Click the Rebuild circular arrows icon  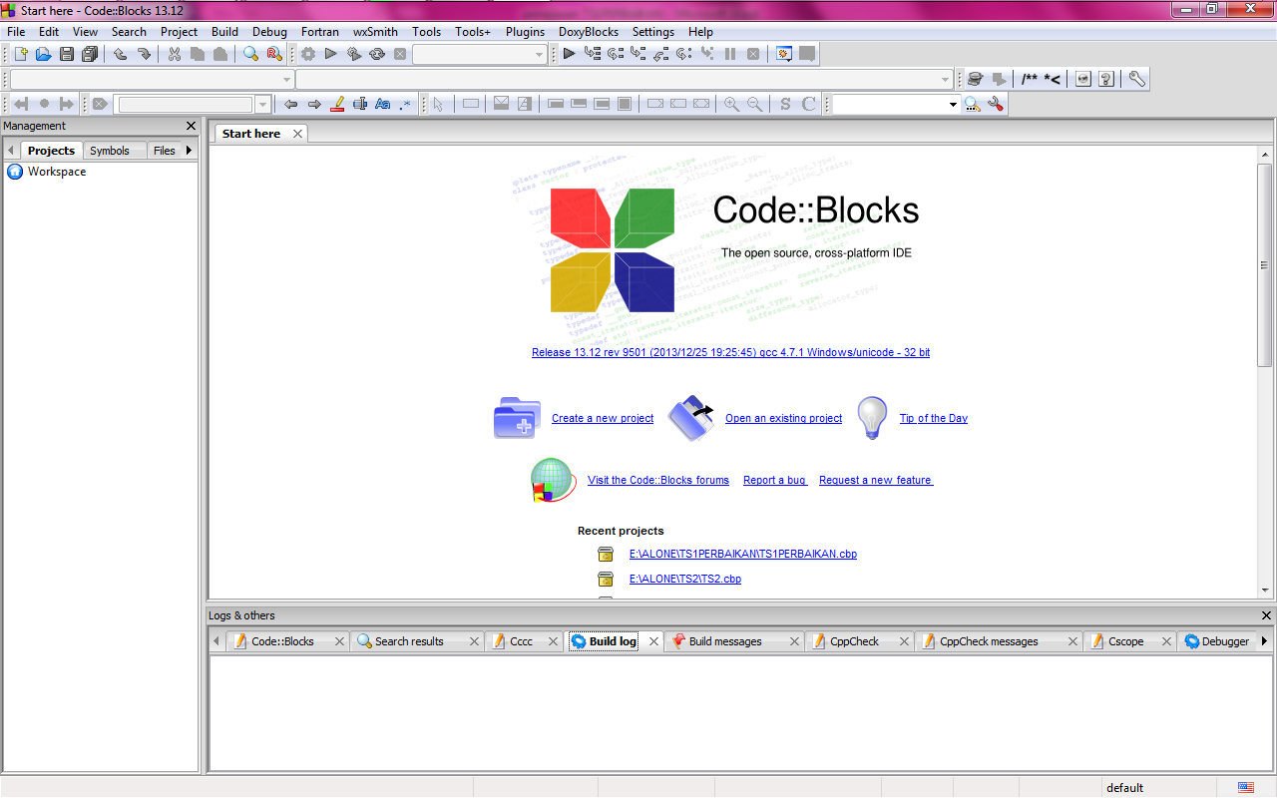click(x=377, y=54)
